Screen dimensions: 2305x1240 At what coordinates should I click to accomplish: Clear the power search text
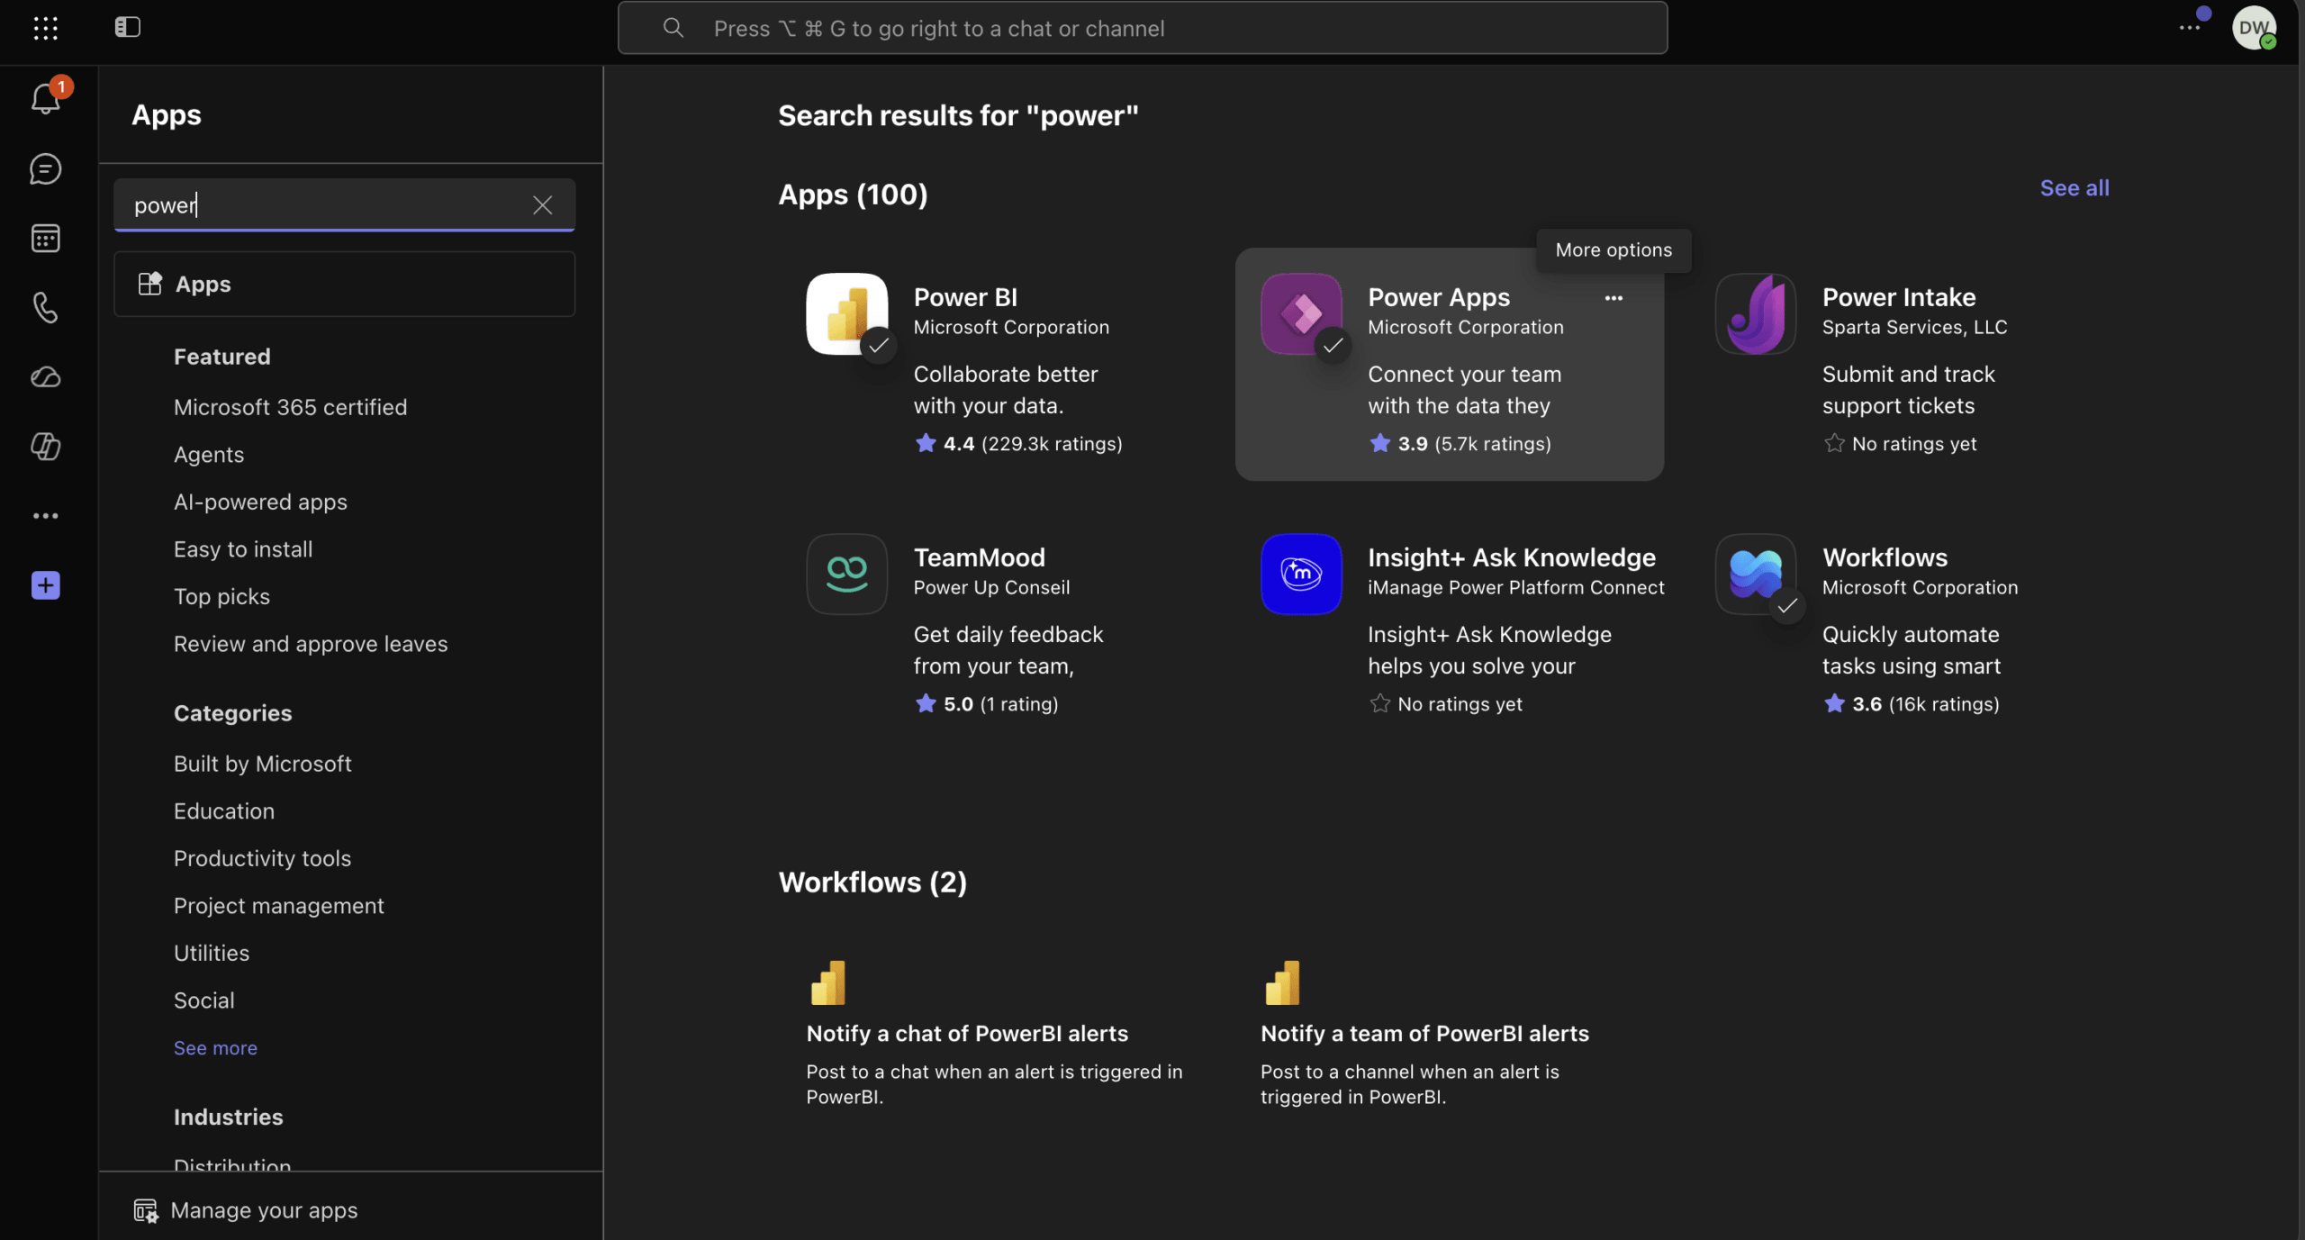(542, 205)
